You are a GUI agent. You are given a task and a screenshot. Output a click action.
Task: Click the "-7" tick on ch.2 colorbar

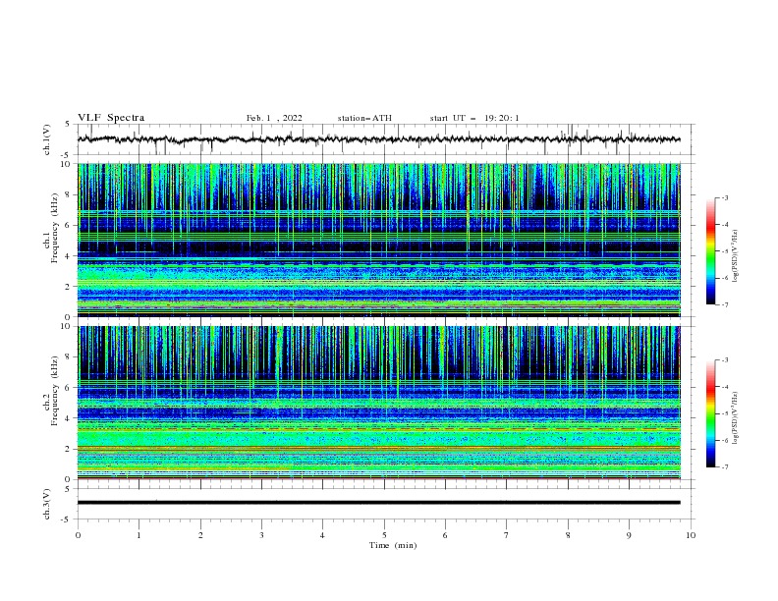tap(725, 466)
